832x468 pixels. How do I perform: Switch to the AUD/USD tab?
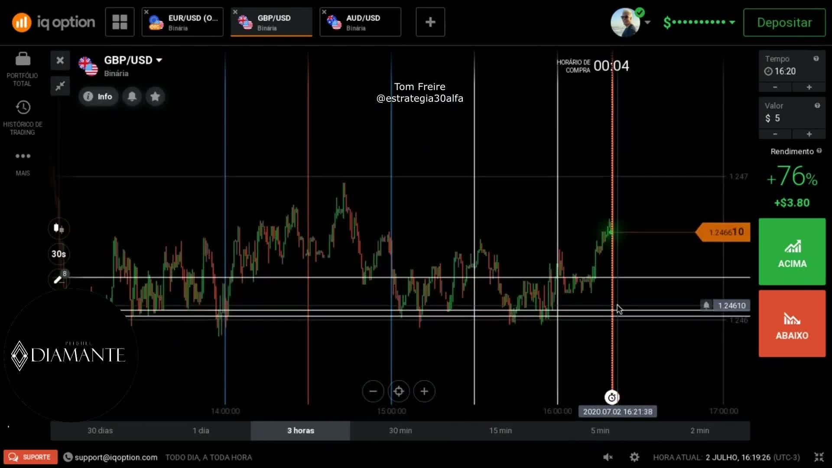click(360, 22)
